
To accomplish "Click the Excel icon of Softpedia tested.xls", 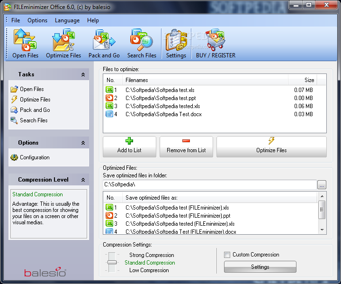I will point(109,106).
